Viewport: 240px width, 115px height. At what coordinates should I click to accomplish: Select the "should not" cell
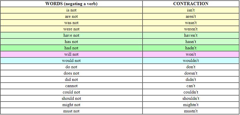[71, 98]
